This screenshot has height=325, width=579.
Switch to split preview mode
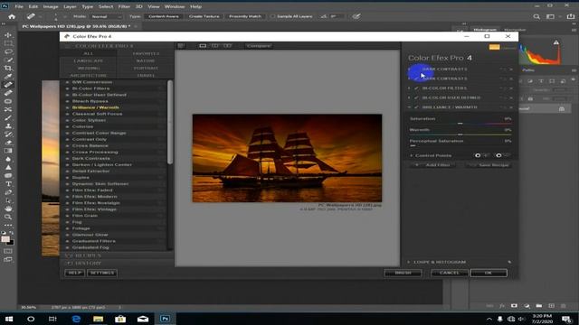click(x=215, y=46)
